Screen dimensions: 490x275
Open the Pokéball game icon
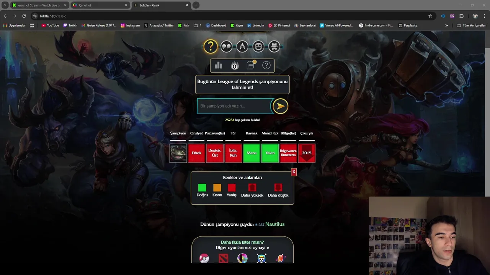tap(204, 259)
